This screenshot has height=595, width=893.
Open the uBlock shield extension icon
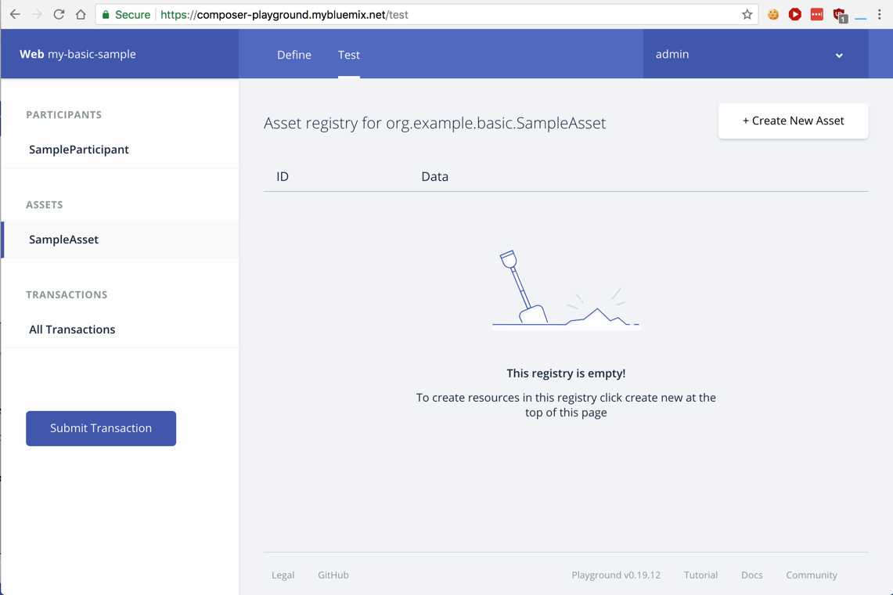point(840,14)
